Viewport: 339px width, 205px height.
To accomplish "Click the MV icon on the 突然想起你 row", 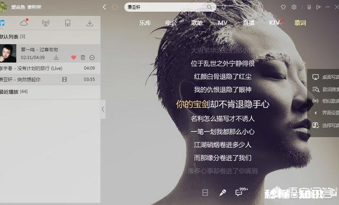I will click(65, 79).
